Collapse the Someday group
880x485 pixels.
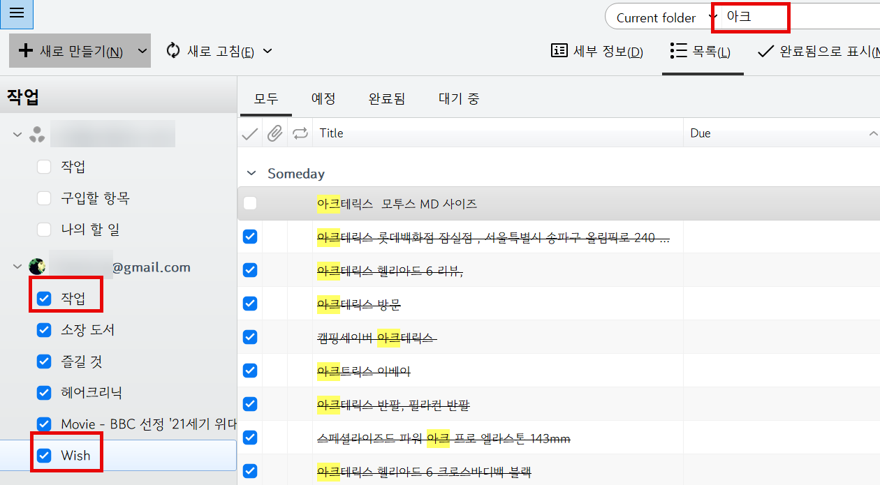[x=251, y=173]
